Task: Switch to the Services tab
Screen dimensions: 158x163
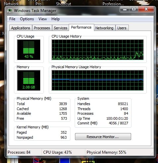Action: [60, 28]
